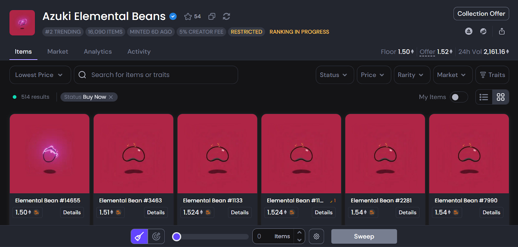Viewport: 518px width, 247px height.
Task: Select the broom sweep mode button
Action: point(139,236)
